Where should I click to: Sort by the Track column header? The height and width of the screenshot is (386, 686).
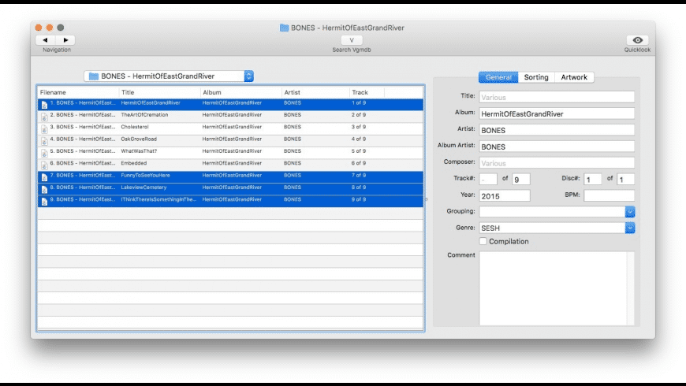point(367,92)
